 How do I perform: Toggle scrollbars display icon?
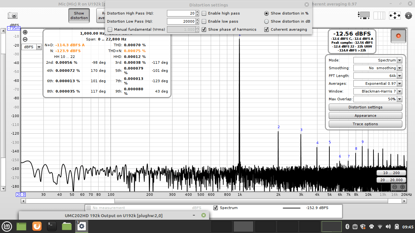click(364, 15)
